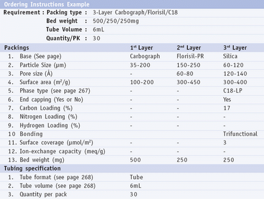This screenshot has width=264, height=199.
Task: Click the C18-LP phase type cell
Action: pos(233,90)
